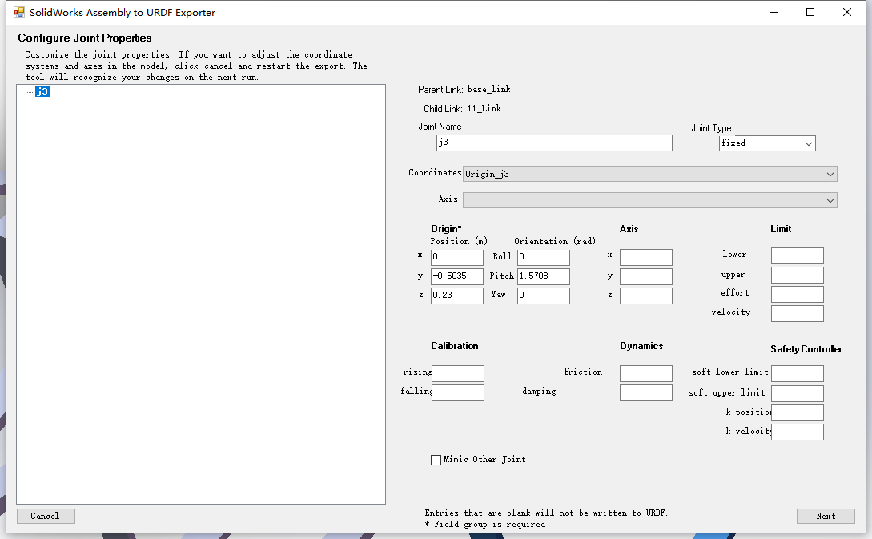
Task: Click the Pitch field showing 1.5708
Action: point(543,276)
